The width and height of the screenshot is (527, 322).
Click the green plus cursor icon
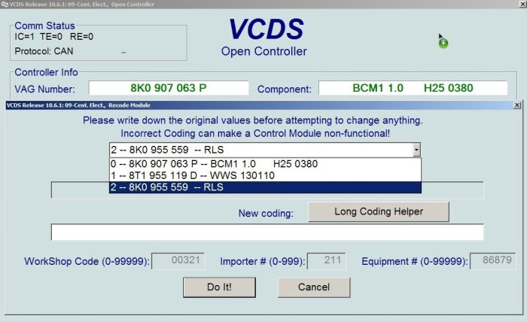coord(443,44)
